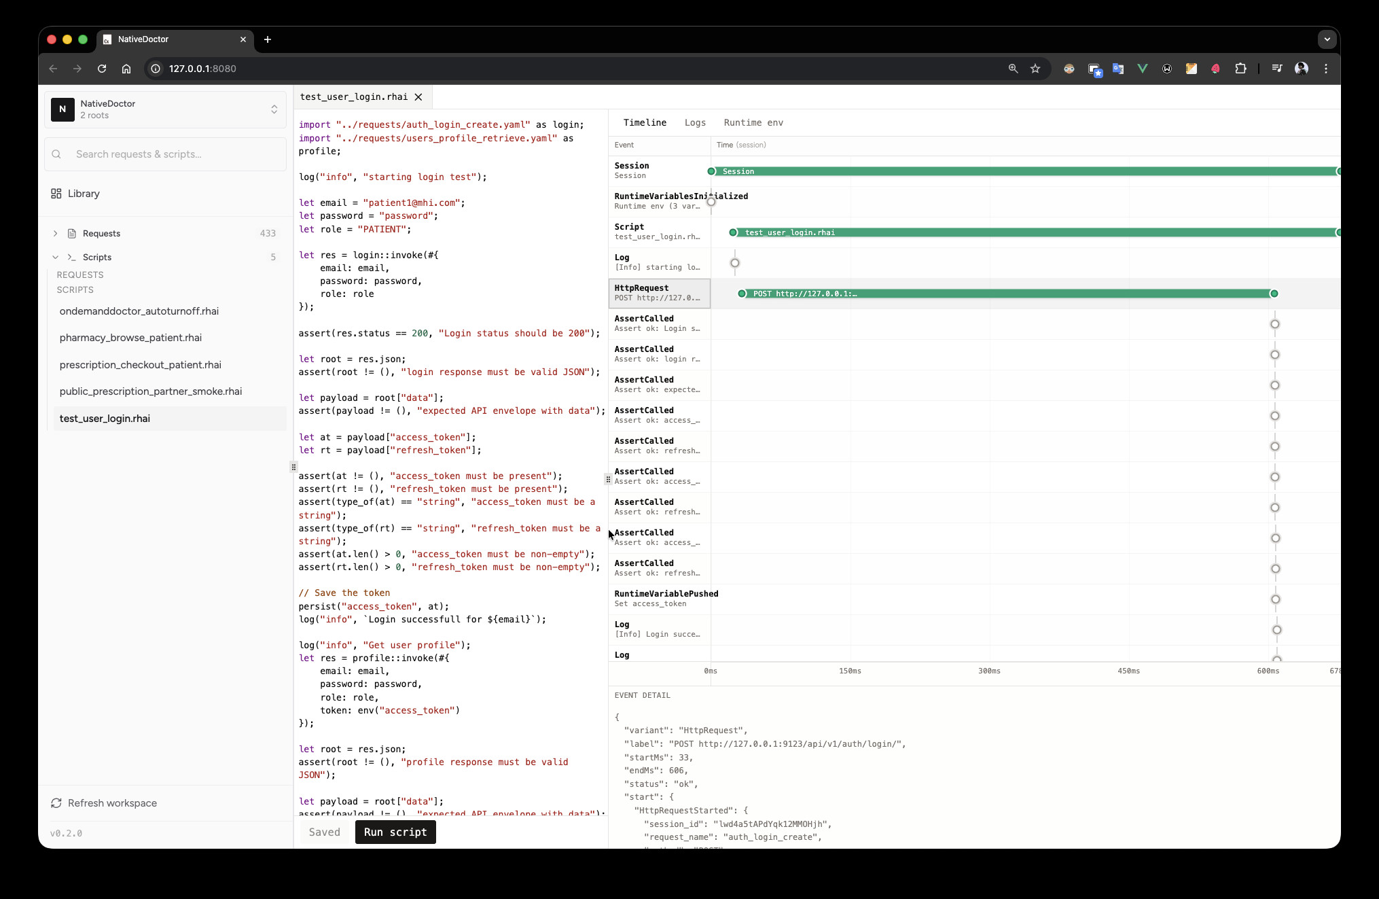
Task: Open the browser Extensions puzzle icon
Action: [1240, 69]
